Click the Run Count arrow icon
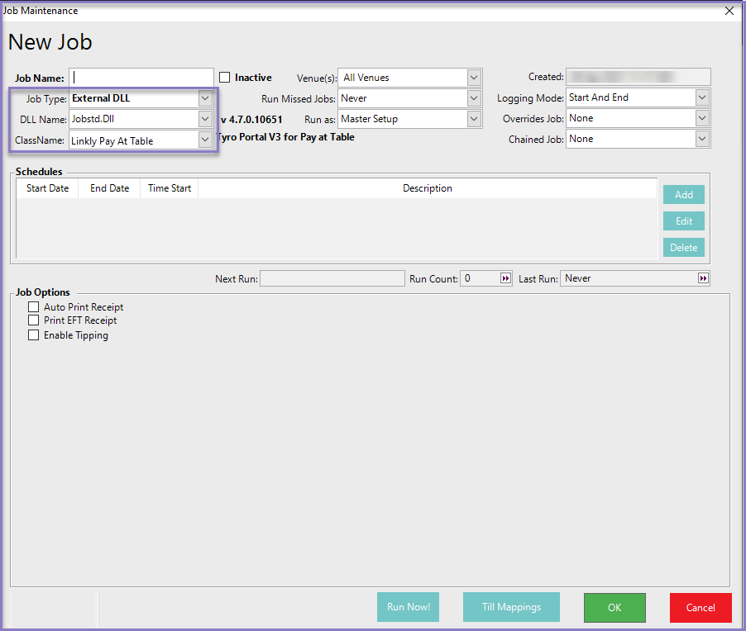This screenshot has width=746, height=631. pos(505,278)
